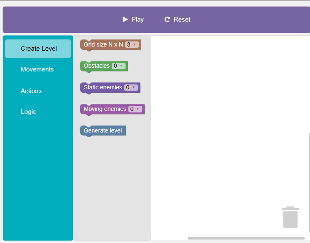
Task: Switch to the Actions category
Action: coord(31,91)
